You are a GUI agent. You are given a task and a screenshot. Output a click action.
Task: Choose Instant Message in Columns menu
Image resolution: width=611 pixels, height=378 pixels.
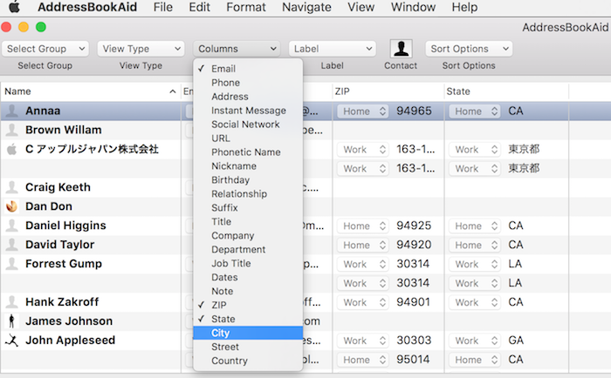(x=248, y=111)
